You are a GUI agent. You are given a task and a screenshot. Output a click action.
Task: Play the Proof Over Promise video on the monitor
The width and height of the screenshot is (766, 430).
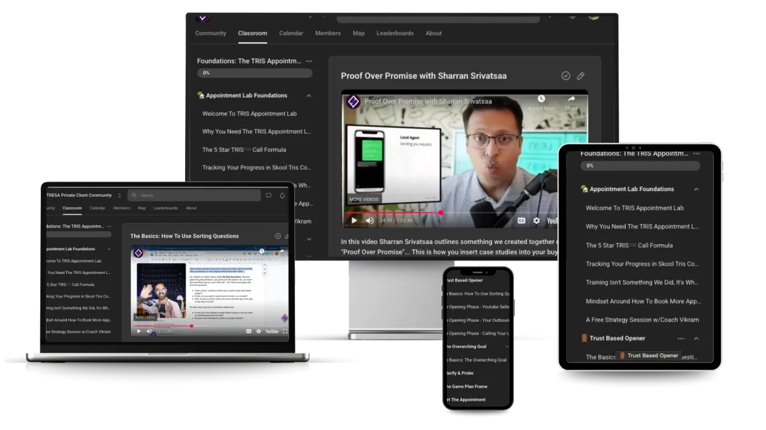point(355,220)
